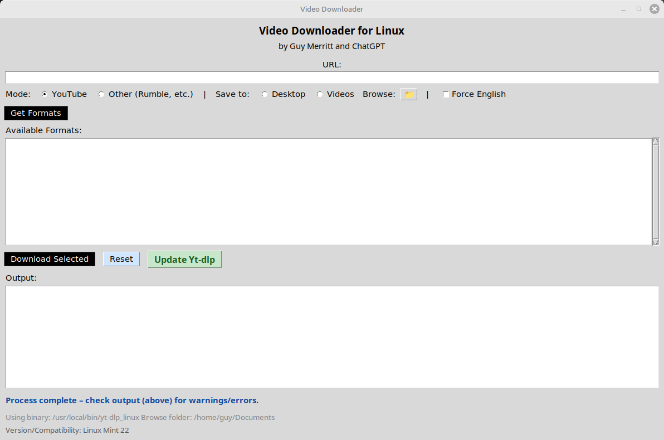Click the 'Process complete' status message
This screenshot has width=664, height=440.
132,400
